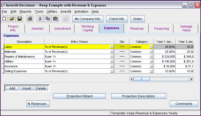
Task: Open the Investit menu
Action: pyautogui.click(x=66, y=12)
